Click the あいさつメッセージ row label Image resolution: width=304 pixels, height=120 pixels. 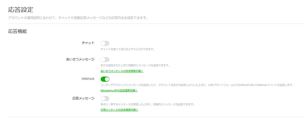80,59
